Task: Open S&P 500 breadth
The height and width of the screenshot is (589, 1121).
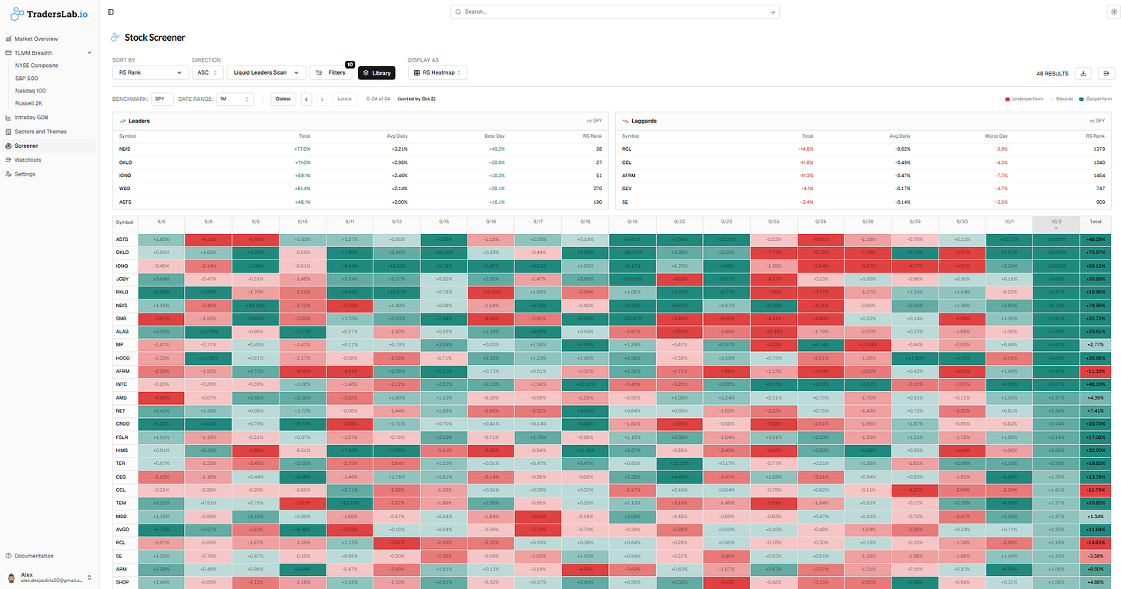Action: (x=26, y=78)
